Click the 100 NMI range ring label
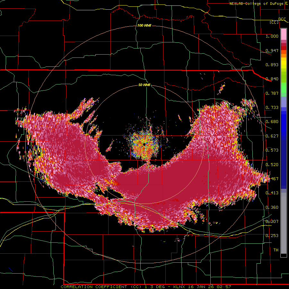The width and height of the screenshot is (289, 289). pyautogui.click(x=144, y=25)
